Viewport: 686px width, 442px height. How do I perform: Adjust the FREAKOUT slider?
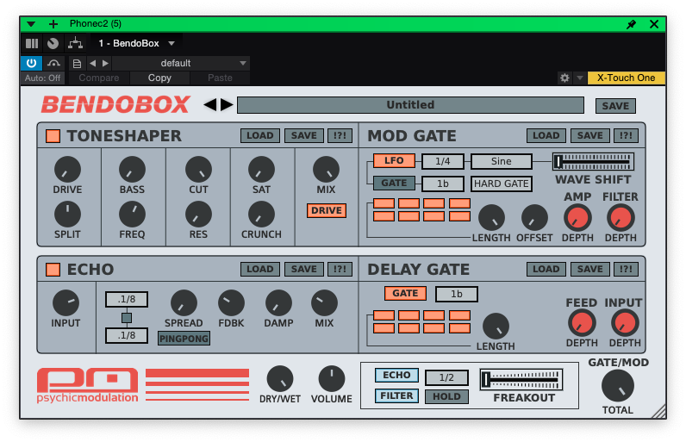(521, 379)
